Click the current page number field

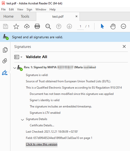click(80, 26)
